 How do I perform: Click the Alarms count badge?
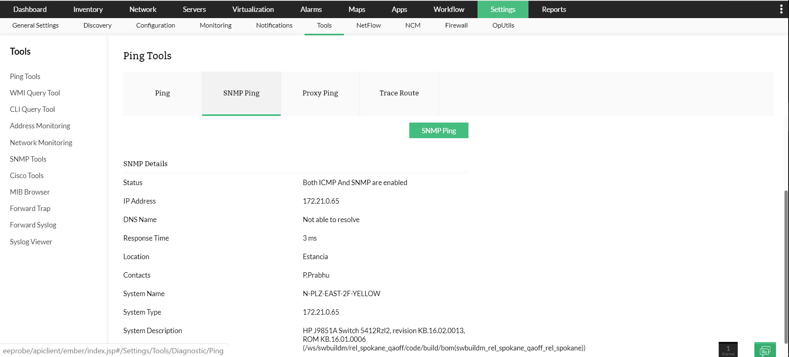tap(728, 350)
